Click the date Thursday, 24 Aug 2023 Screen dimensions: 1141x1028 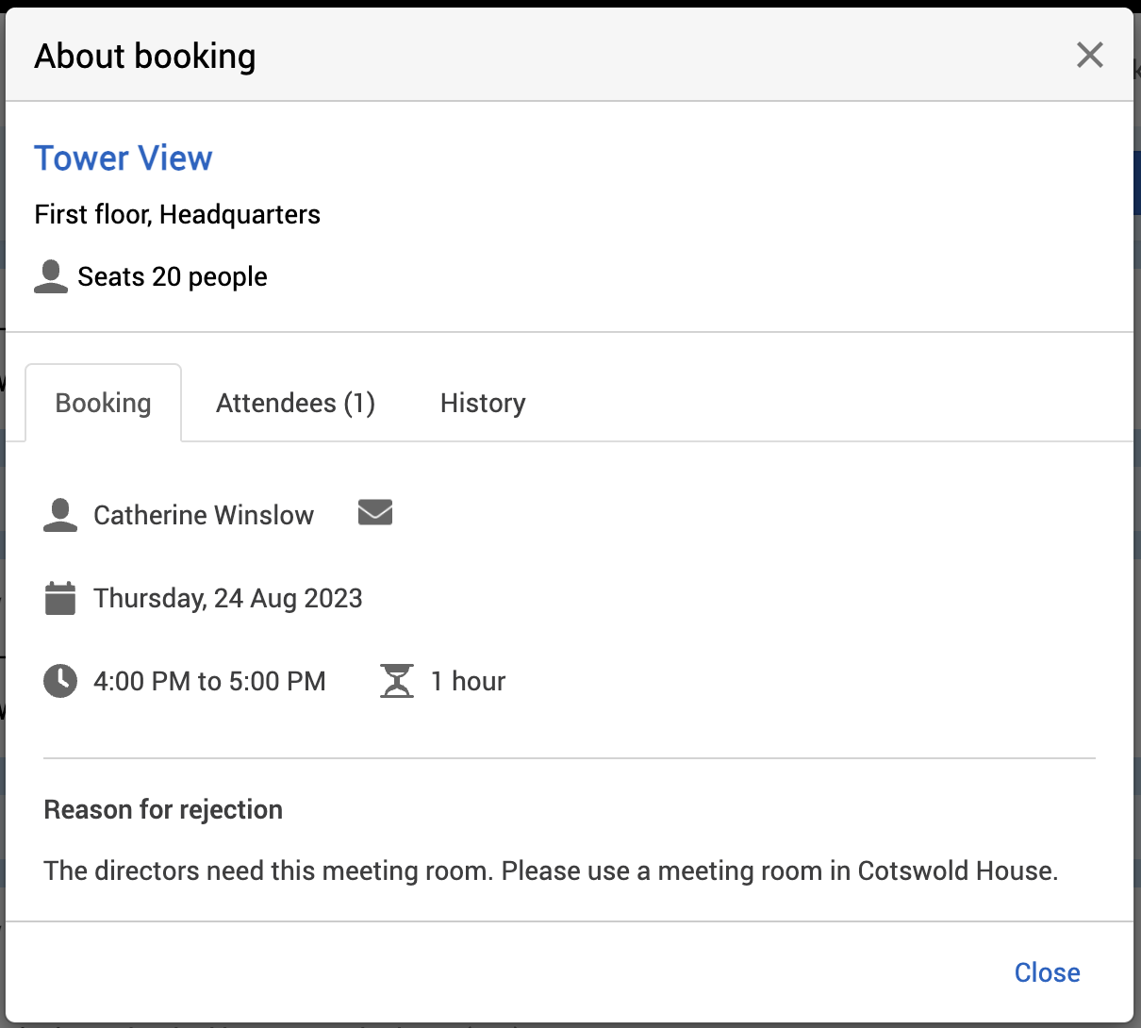[228, 599]
